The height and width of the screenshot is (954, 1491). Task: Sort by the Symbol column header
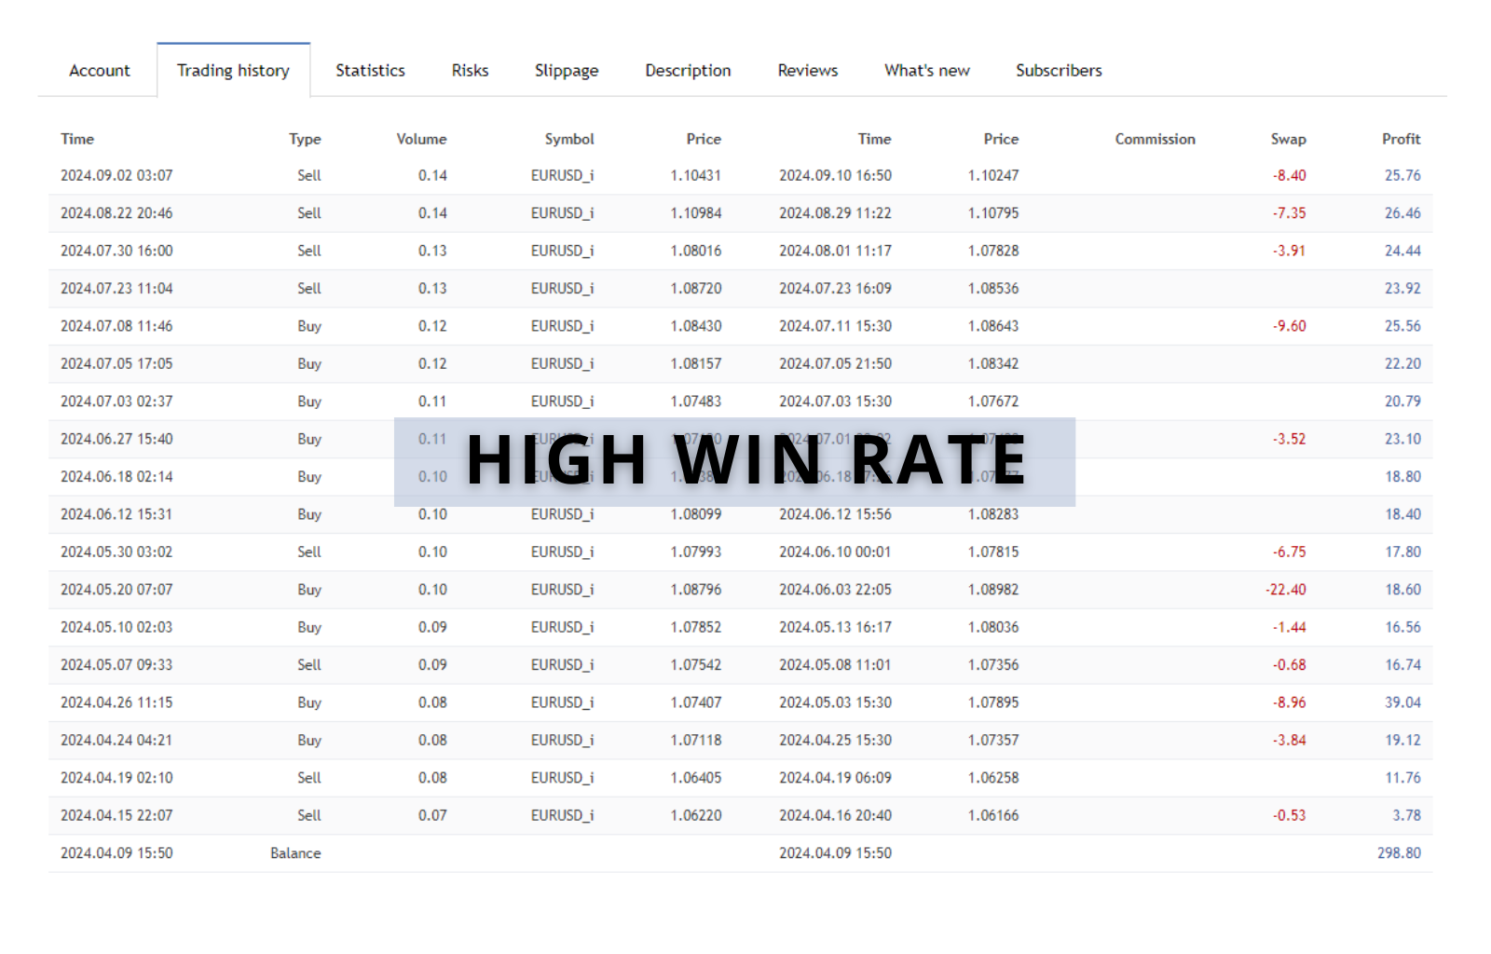pyautogui.click(x=568, y=139)
